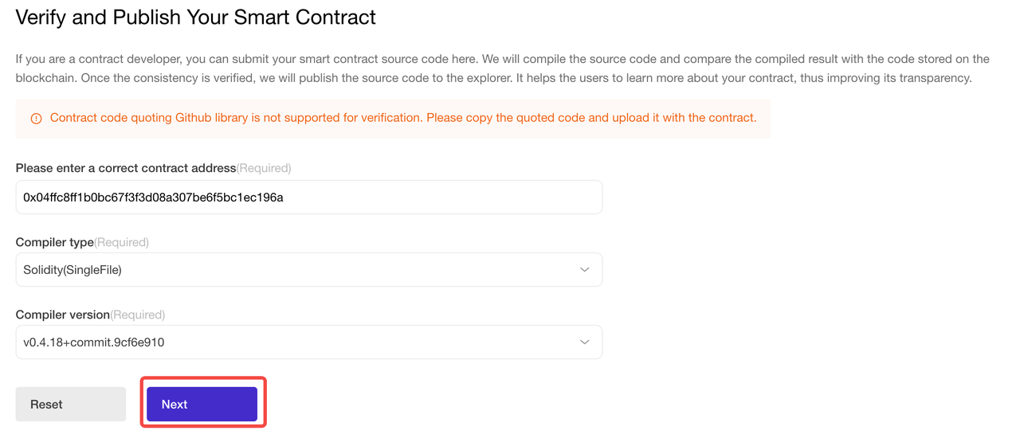Screen dimensions: 1020x446
Task: Focus the contract address input field
Action: 309,198
